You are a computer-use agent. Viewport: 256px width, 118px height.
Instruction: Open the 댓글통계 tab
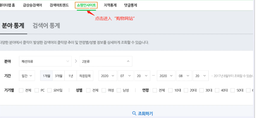pyautogui.click(x=130, y=5)
